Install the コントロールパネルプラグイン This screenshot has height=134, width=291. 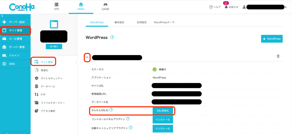[163, 120]
